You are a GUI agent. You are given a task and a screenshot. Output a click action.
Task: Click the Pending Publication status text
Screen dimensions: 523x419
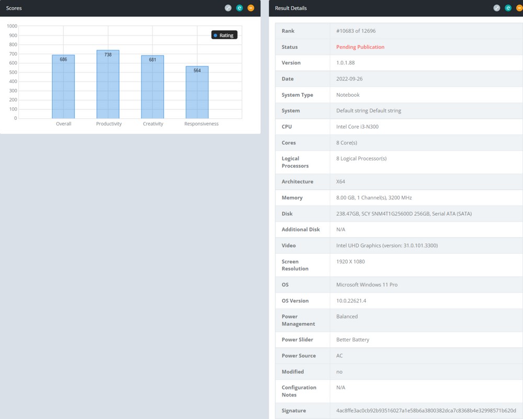point(360,47)
